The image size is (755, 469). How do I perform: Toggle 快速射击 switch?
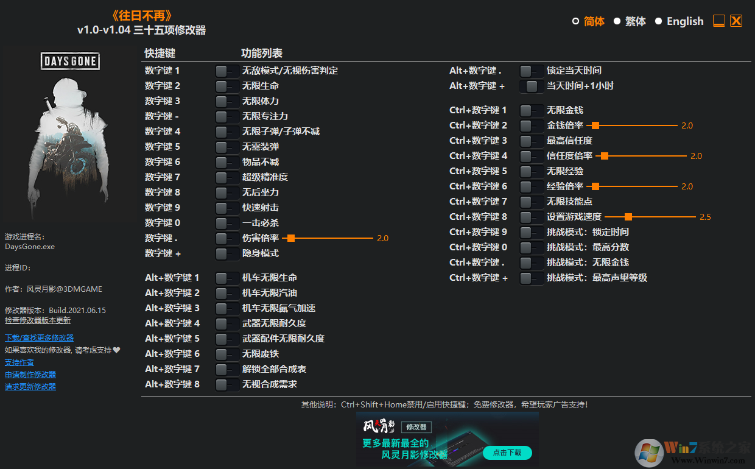227,208
